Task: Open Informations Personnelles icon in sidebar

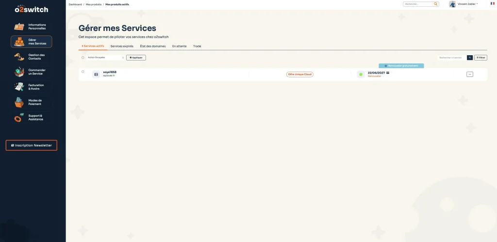Action: click(x=19, y=27)
